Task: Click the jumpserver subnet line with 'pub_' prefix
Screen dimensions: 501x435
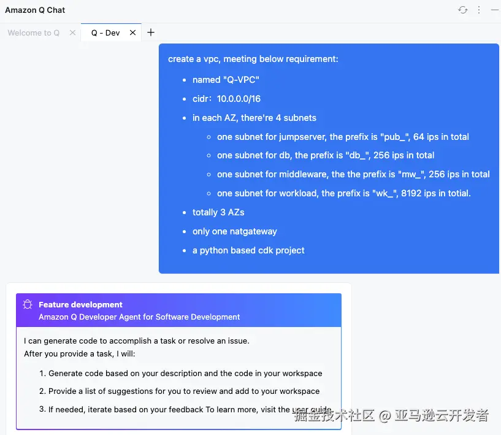Action: pyautogui.click(x=343, y=137)
